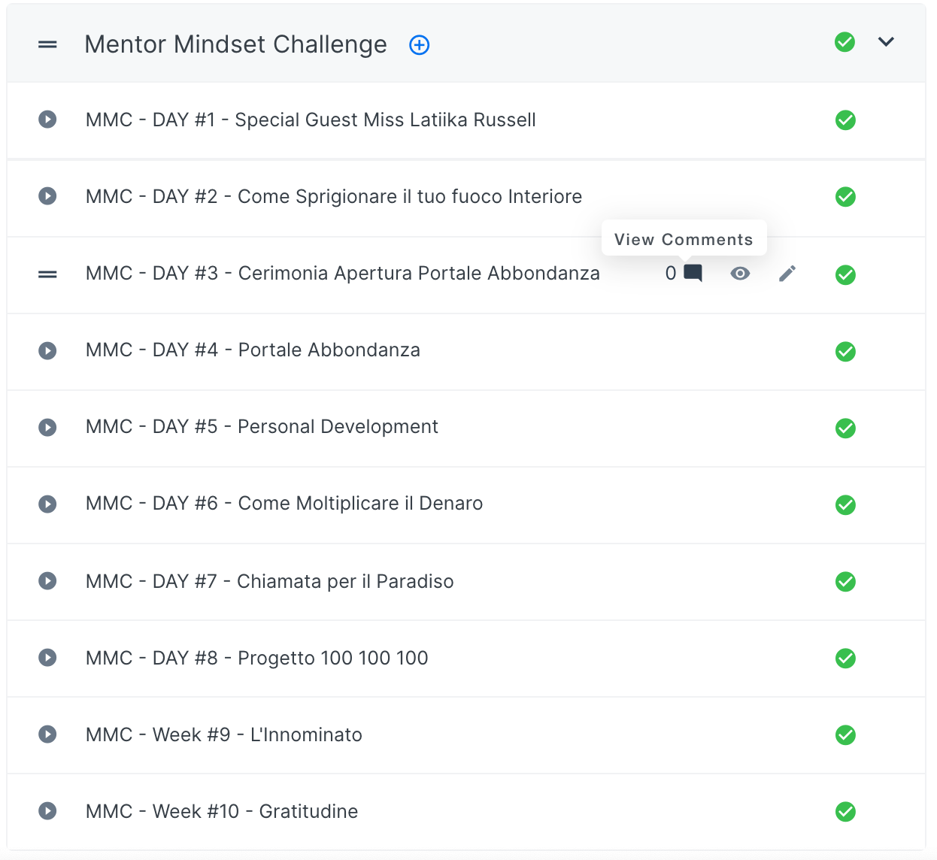Toggle the section's green published checkmark
This screenshot has height=860, width=937.
coord(845,42)
